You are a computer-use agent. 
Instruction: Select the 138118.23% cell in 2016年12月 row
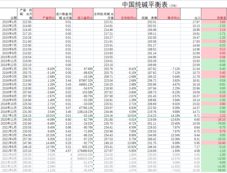click(83, 112)
